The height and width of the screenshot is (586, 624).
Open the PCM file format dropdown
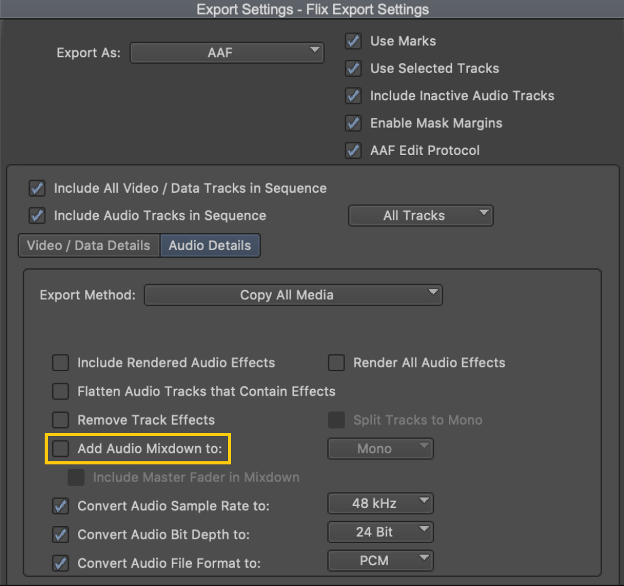click(380, 561)
